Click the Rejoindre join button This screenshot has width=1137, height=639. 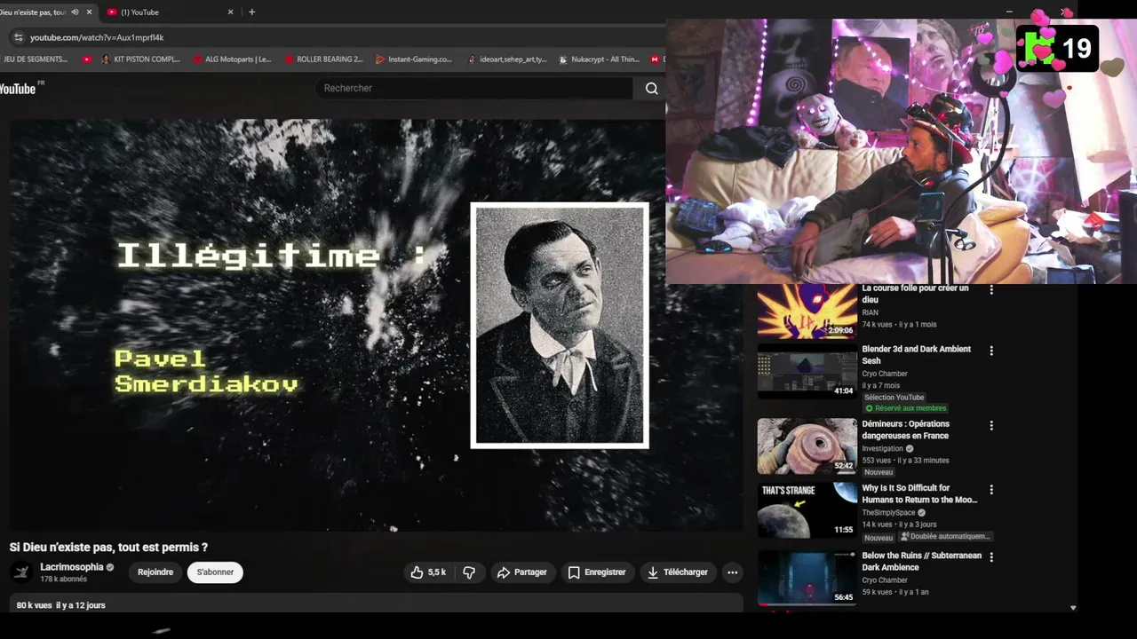click(155, 572)
